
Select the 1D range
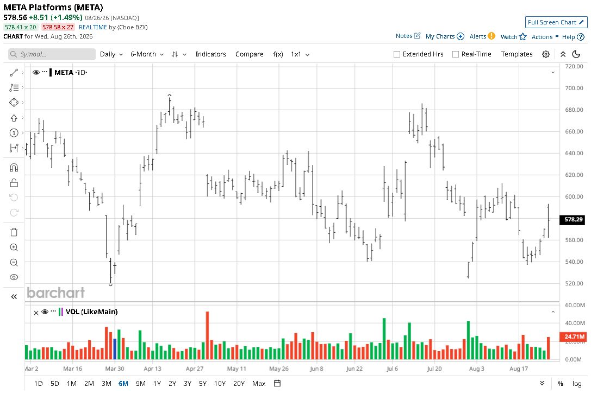(x=38, y=384)
